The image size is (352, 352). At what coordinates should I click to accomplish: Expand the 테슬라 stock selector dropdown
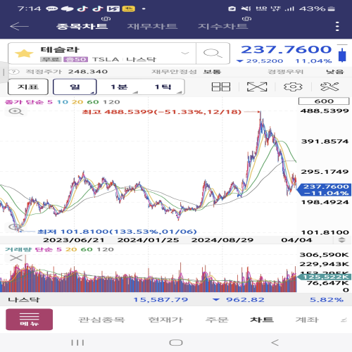(x=185, y=53)
